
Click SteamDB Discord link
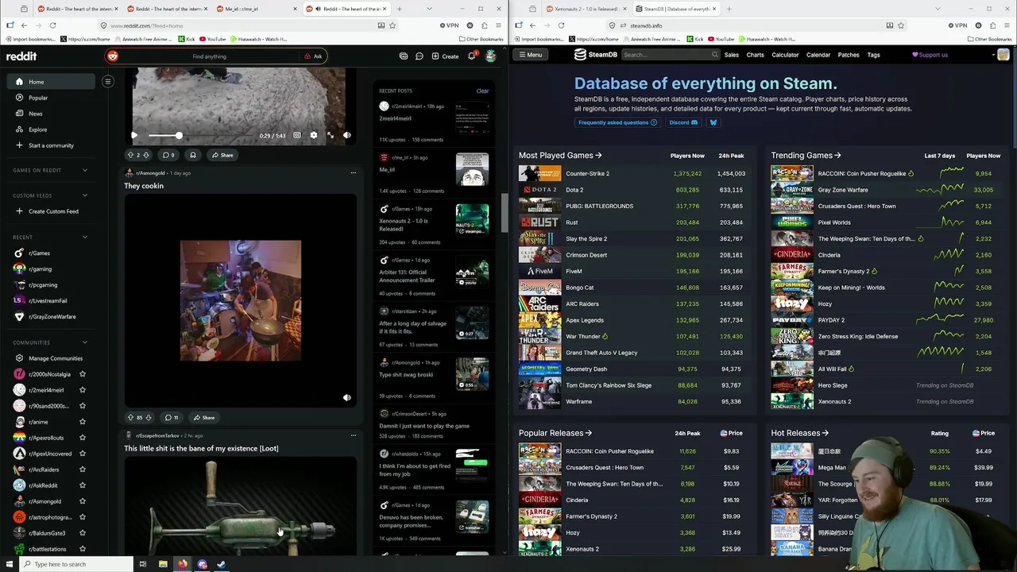[x=683, y=122]
